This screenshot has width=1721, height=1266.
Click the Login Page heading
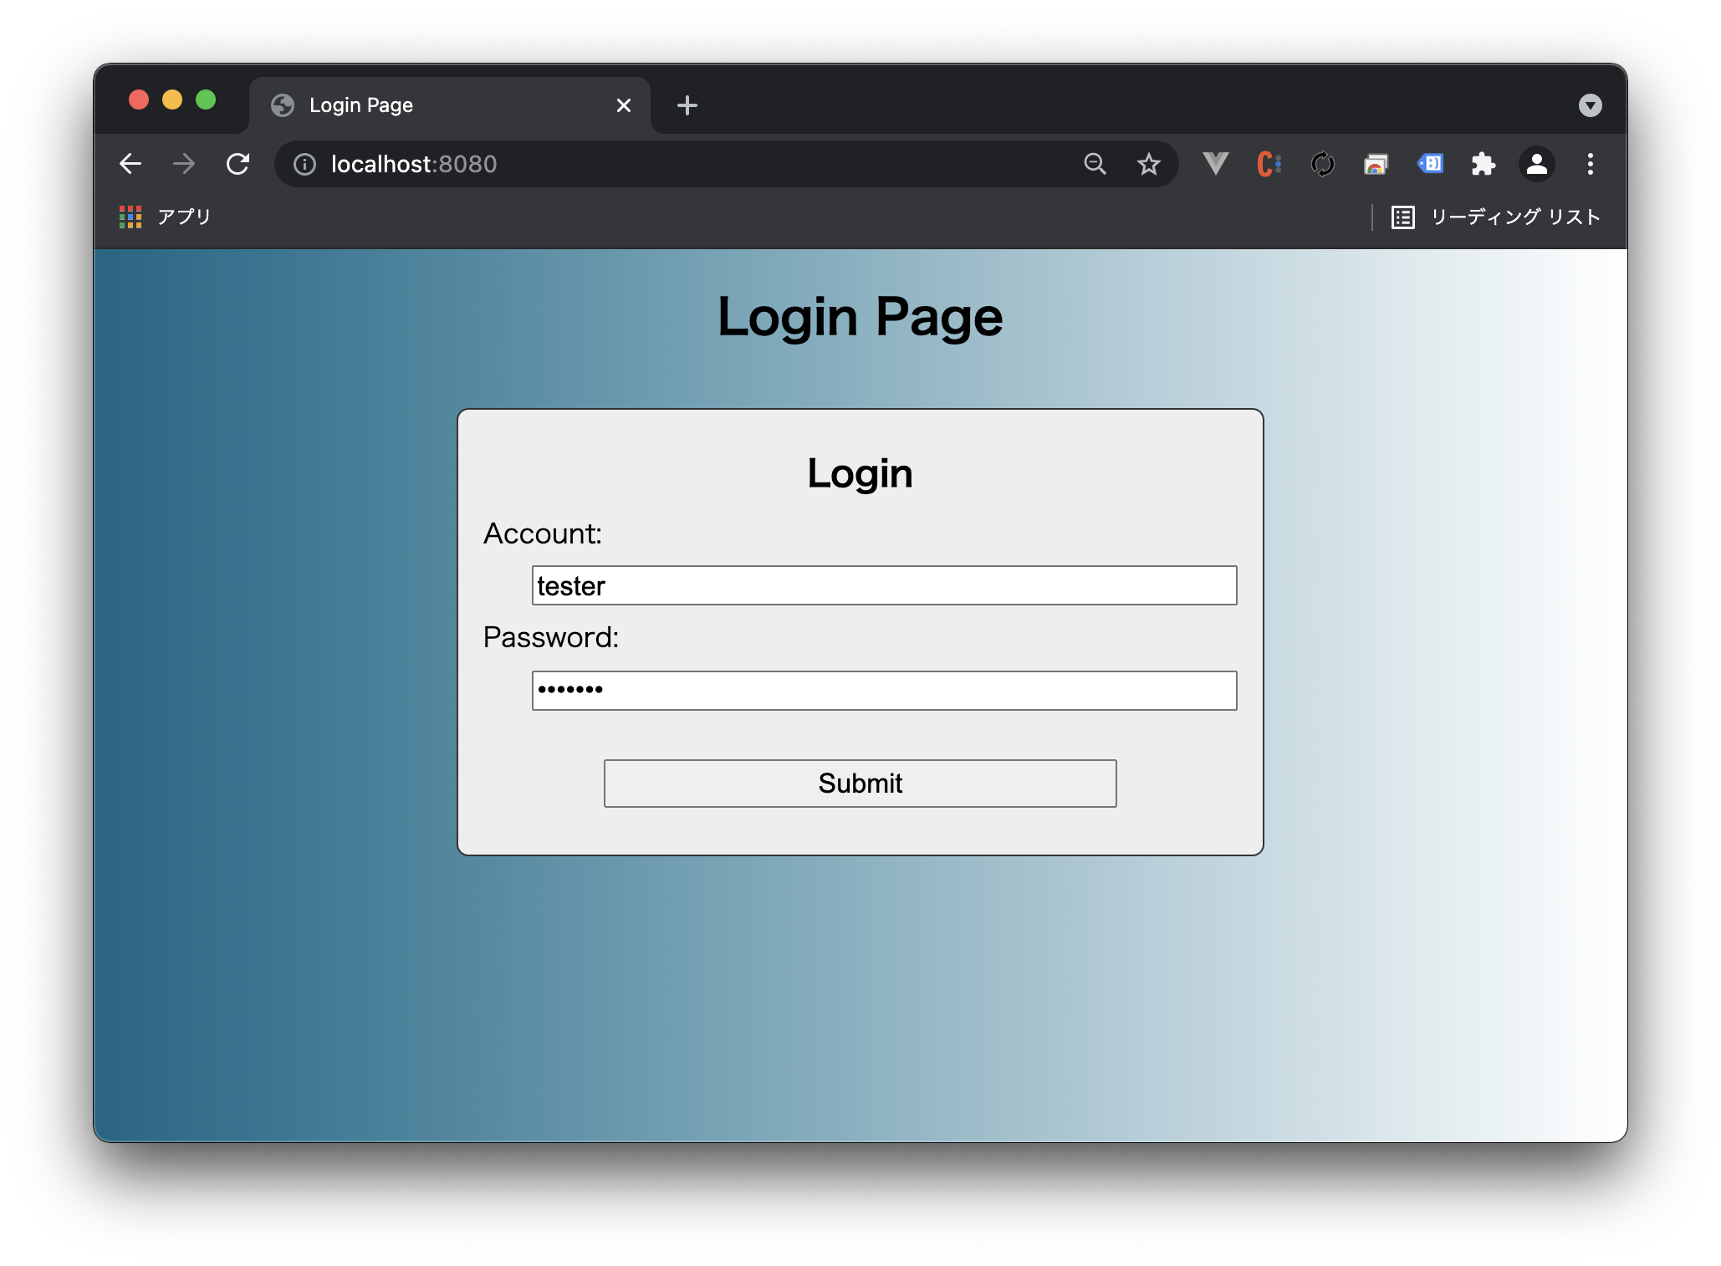(x=860, y=318)
